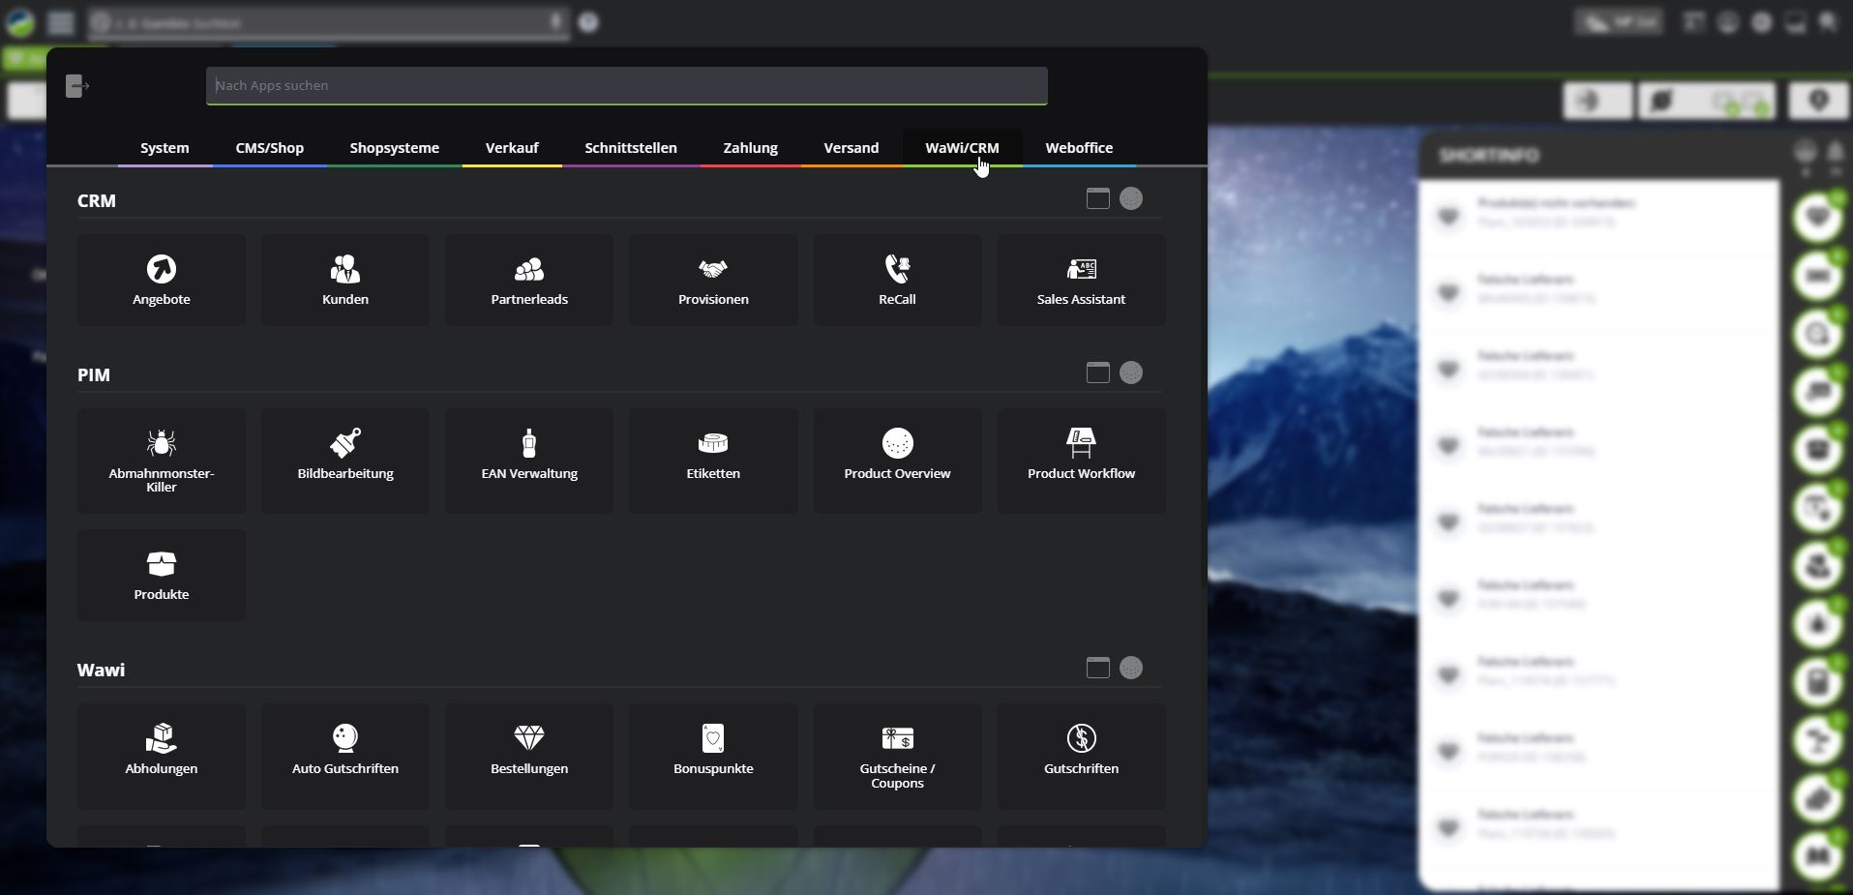Click the Wawi section heading
This screenshot has height=895, width=1853.
point(101,670)
